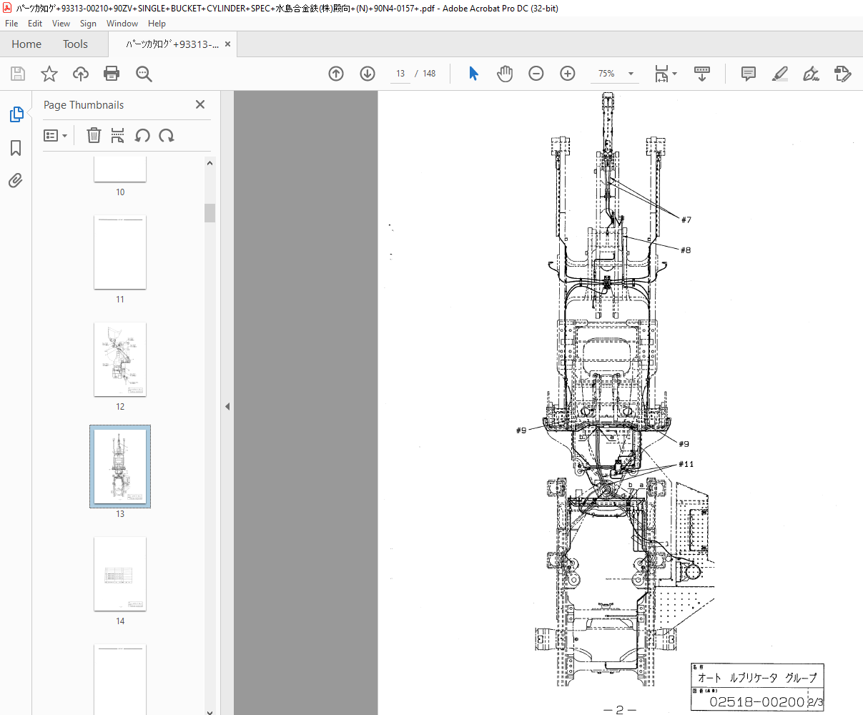Open fit page options icon

click(666, 74)
